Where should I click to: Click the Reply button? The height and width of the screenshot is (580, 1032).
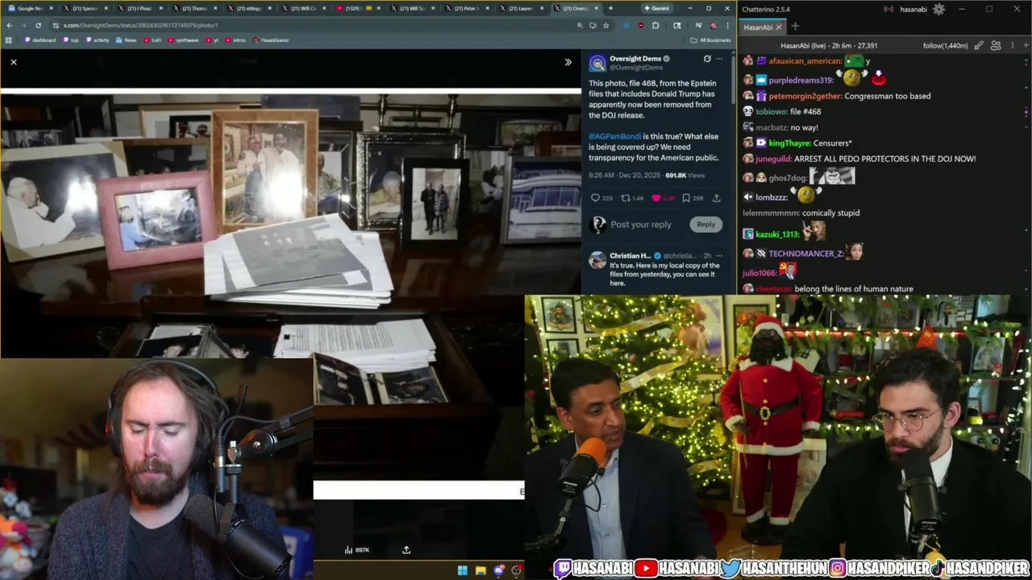point(705,224)
